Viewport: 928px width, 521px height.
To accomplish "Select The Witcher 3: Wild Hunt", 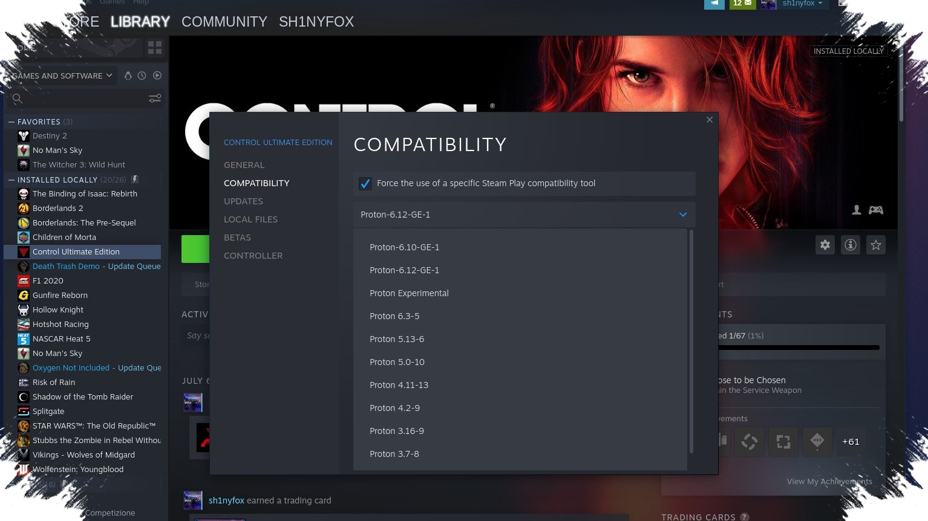I will (79, 165).
